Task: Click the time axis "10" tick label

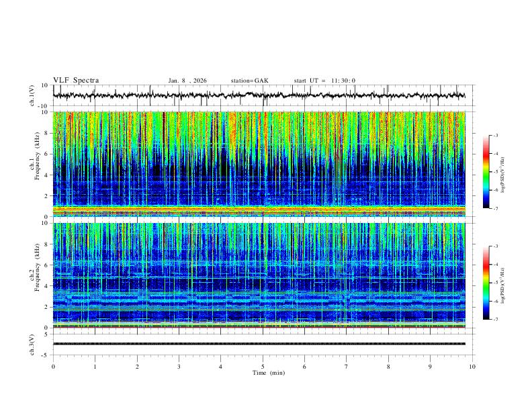Action: (x=472, y=367)
